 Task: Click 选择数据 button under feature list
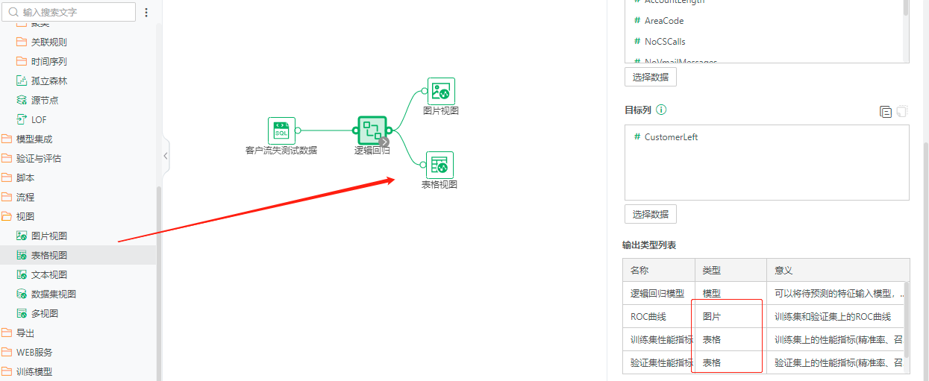650,77
